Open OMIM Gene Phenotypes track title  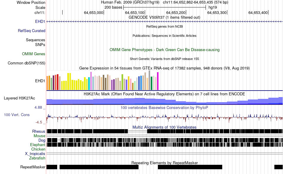point(164,50)
